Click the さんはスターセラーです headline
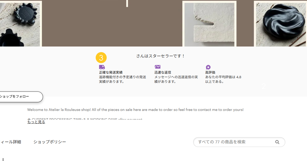Viewport: 307px width, 161px height. [x=160, y=56]
